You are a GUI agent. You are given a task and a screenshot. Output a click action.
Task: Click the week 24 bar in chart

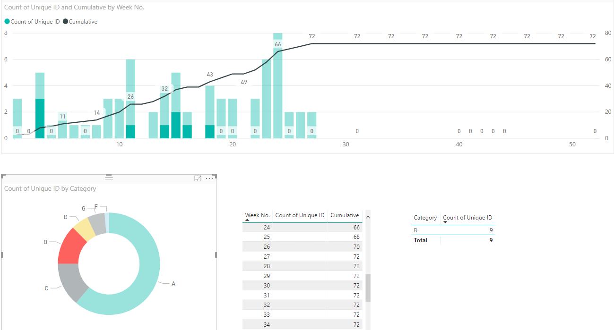click(x=278, y=85)
